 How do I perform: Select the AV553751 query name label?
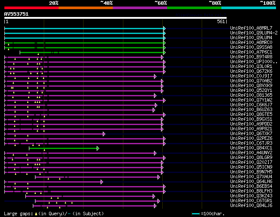point(16,14)
